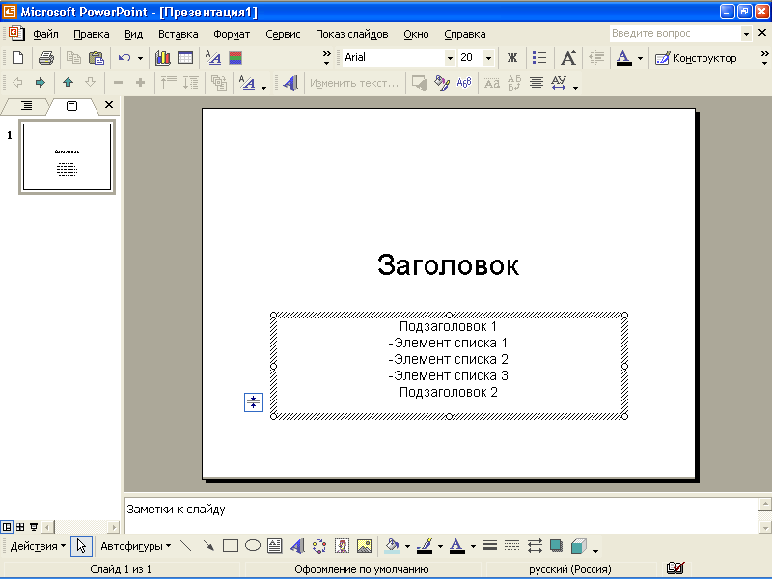Image resolution: width=772 pixels, height=579 pixels.
Task: Open the Arial font name dropdown
Action: [449, 58]
